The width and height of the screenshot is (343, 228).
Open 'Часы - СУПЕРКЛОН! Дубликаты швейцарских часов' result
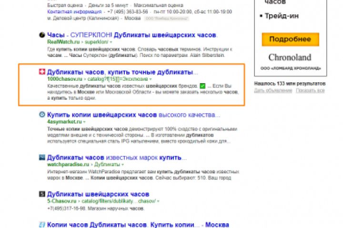(x=132, y=35)
